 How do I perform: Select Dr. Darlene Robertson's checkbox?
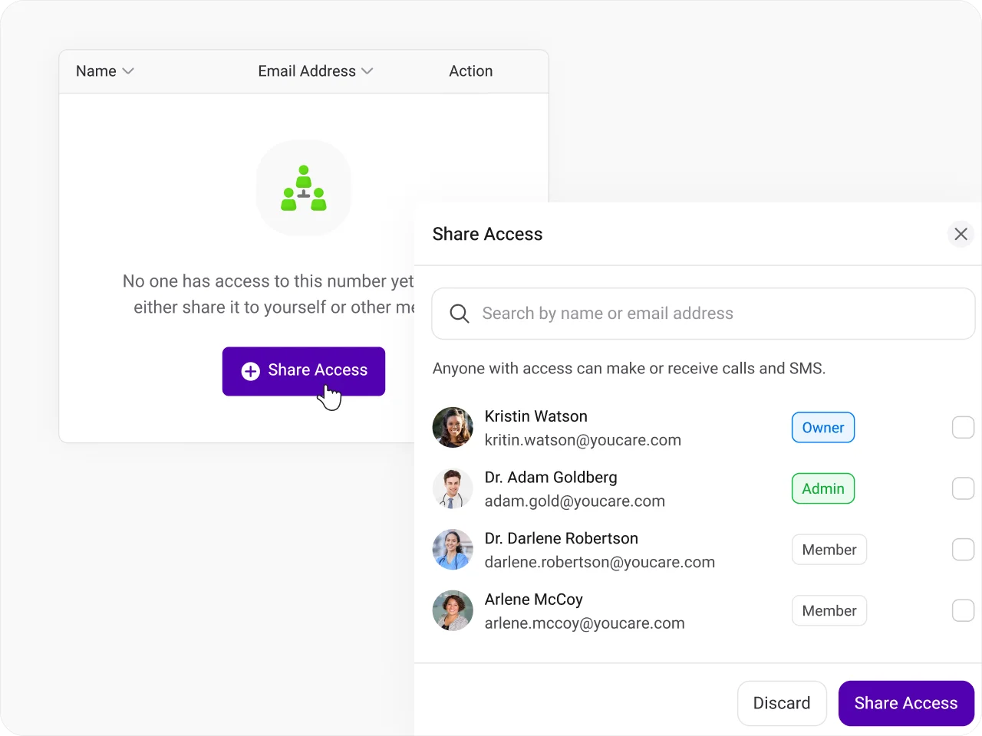tap(963, 550)
